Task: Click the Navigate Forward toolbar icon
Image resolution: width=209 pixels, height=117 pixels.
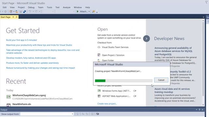Action: click(x=6, y=12)
